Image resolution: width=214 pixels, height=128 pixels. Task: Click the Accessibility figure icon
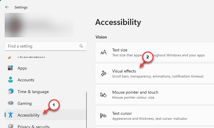tap(11, 115)
